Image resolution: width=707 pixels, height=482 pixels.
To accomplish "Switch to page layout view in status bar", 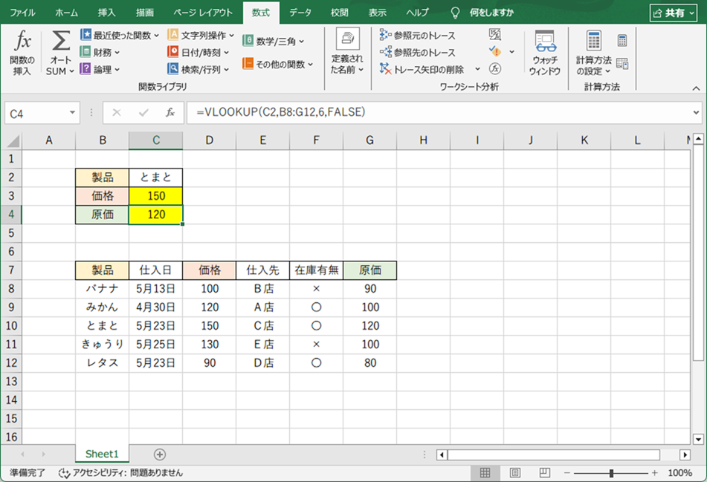I will [x=514, y=473].
